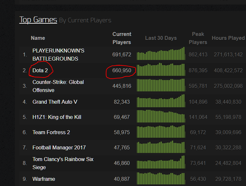Click the Name column header
The height and width of the screenshot is (186, 246).
(38, 38)
